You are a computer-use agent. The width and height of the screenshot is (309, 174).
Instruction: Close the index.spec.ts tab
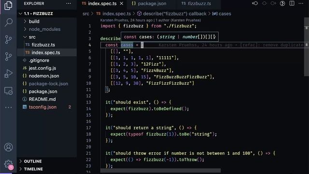[x=122, y=3]
